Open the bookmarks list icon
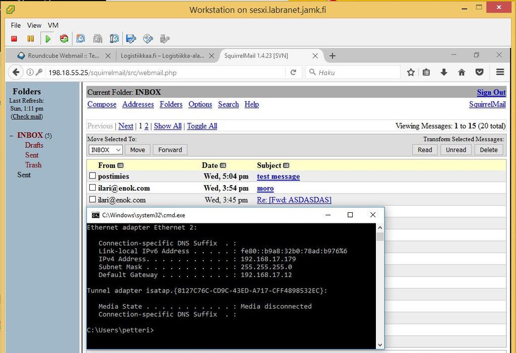This screenshot has height=353, width=516. (x=426, y=72)
